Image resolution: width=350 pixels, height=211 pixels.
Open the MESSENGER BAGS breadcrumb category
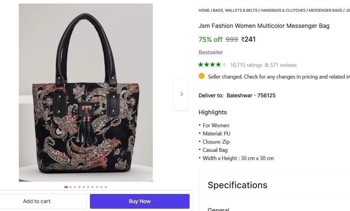[325, 10]
